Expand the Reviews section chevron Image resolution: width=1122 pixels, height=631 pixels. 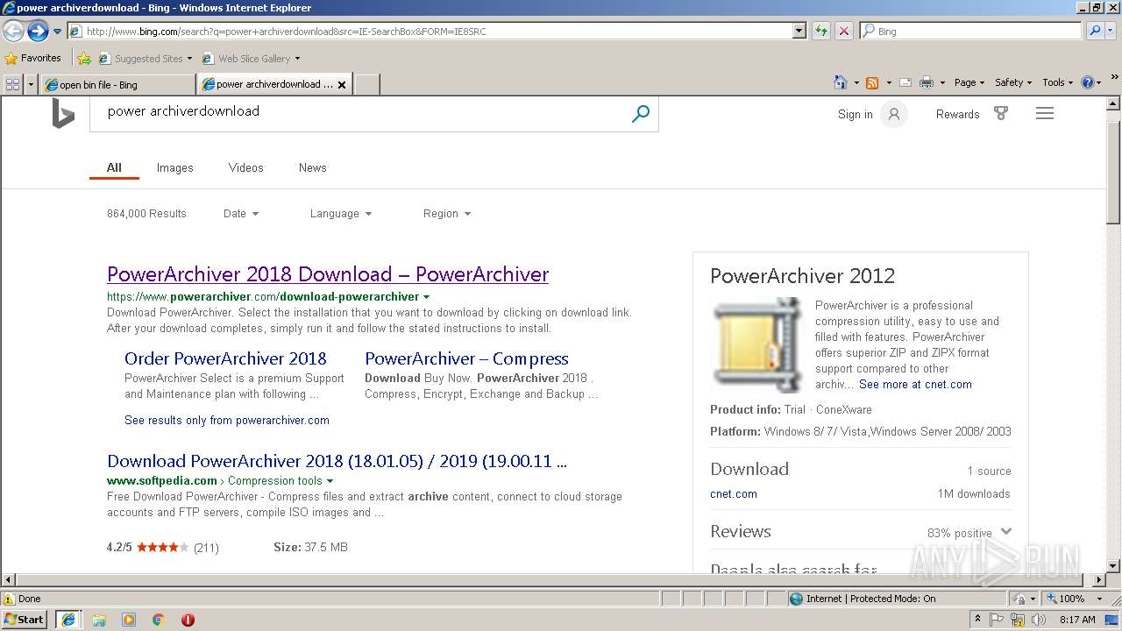tap(1005, 531)
